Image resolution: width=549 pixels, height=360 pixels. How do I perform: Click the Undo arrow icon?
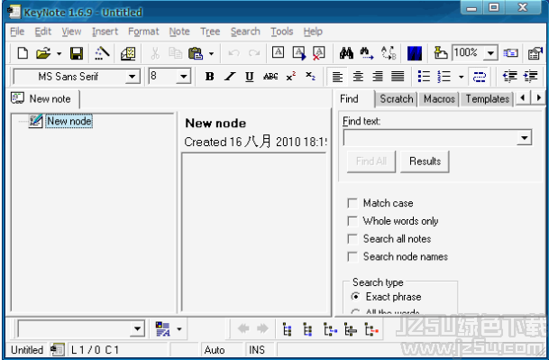coord(233,53)
